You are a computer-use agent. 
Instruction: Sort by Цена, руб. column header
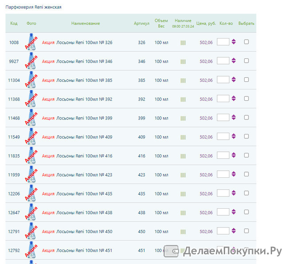tap(206, 23)
